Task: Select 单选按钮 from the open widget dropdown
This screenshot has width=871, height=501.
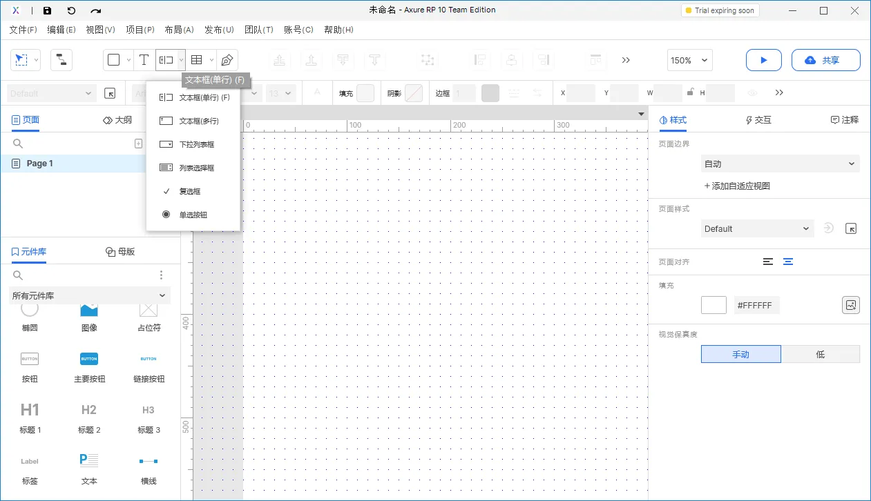Action: point(192,215)
